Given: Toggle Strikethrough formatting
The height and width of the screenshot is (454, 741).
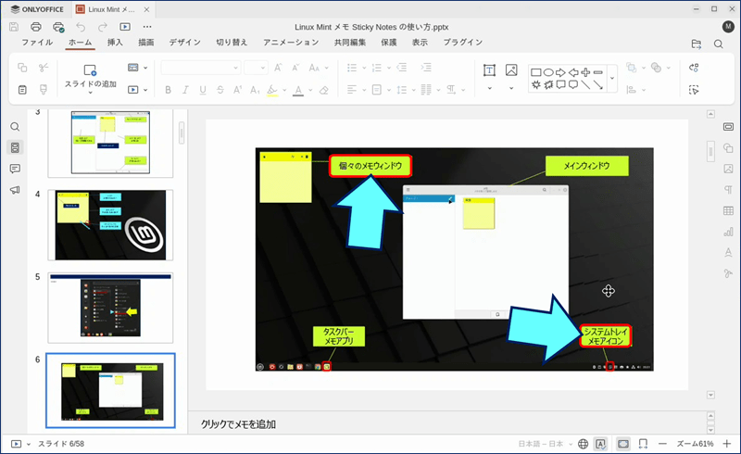Looking at the screenshot, I should coord(220,90).
